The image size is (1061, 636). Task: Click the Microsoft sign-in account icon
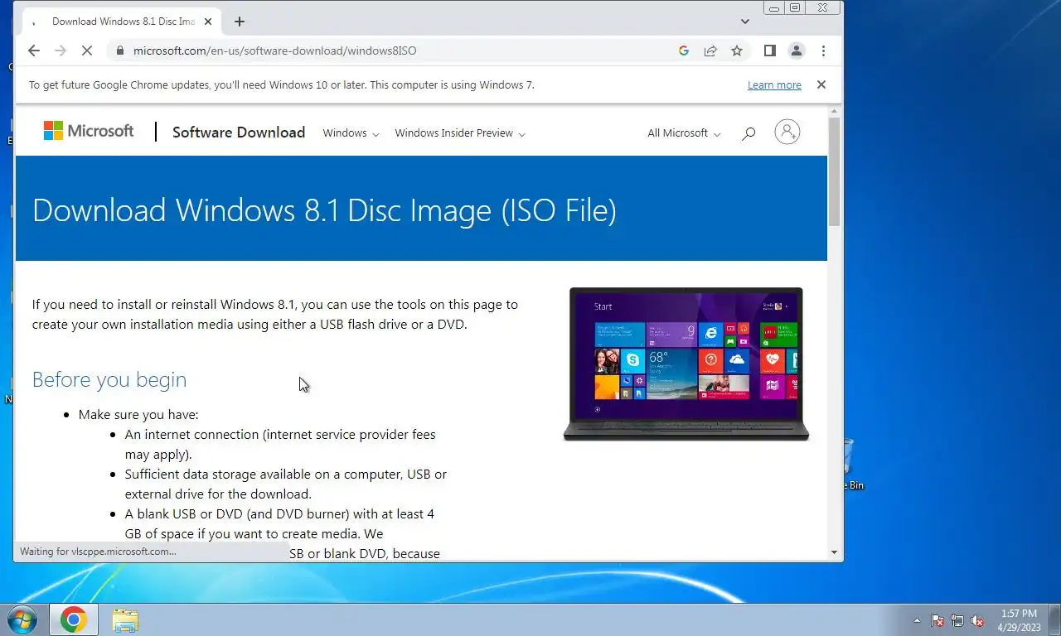(787, 132)
